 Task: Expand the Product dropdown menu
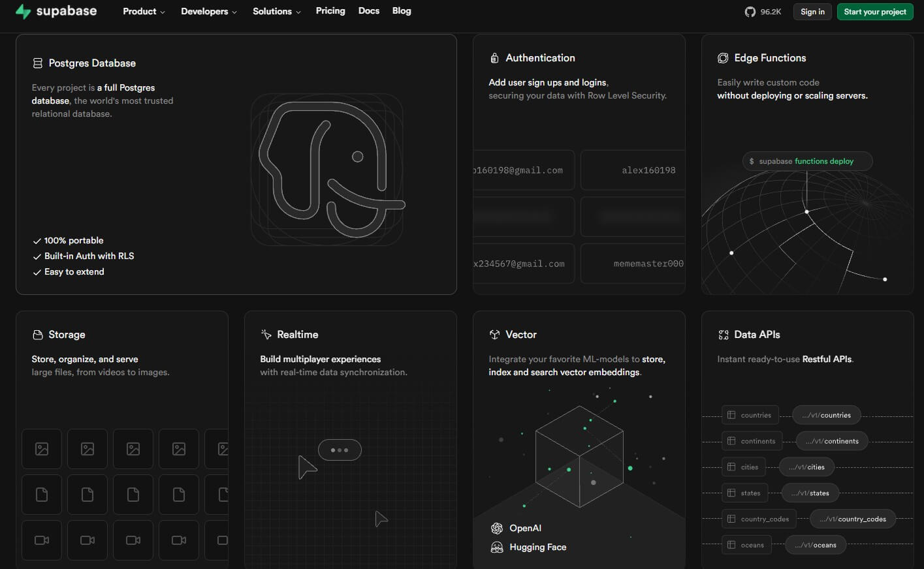pyautogui.click(x=144, y=12)
